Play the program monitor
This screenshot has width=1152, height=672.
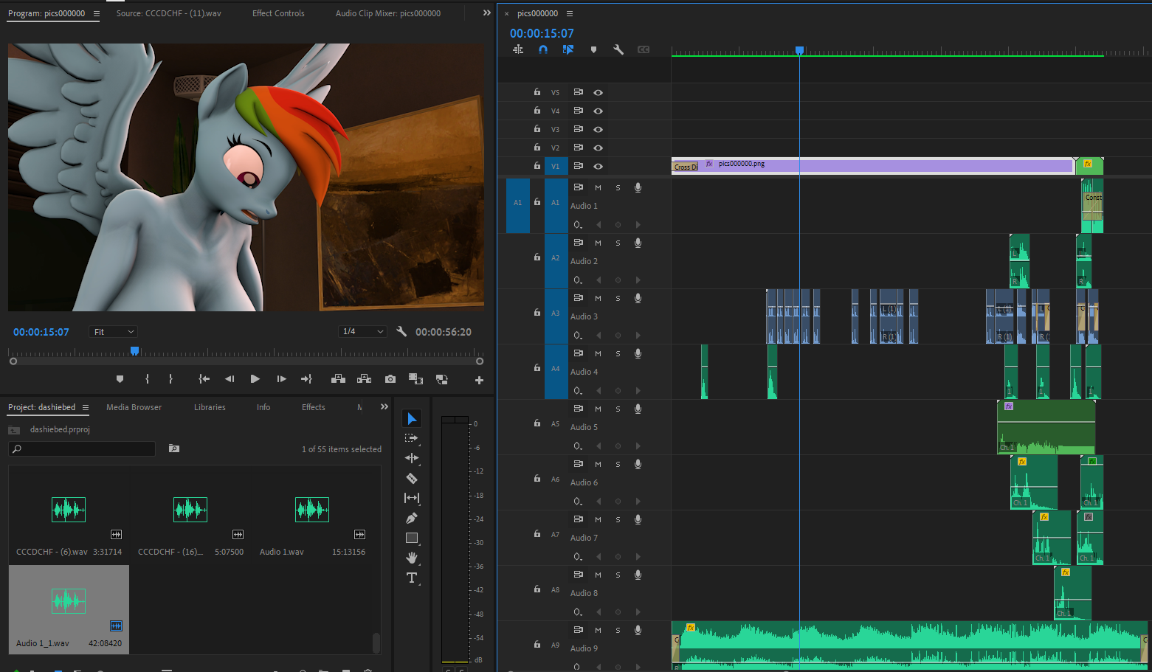[255, 379]
